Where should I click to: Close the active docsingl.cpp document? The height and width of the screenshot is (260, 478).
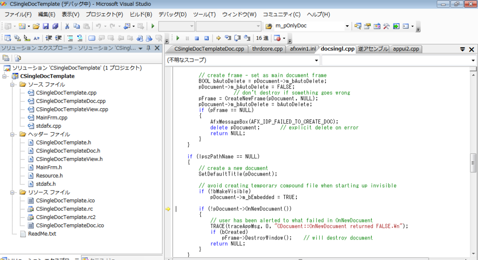[471, 49]
